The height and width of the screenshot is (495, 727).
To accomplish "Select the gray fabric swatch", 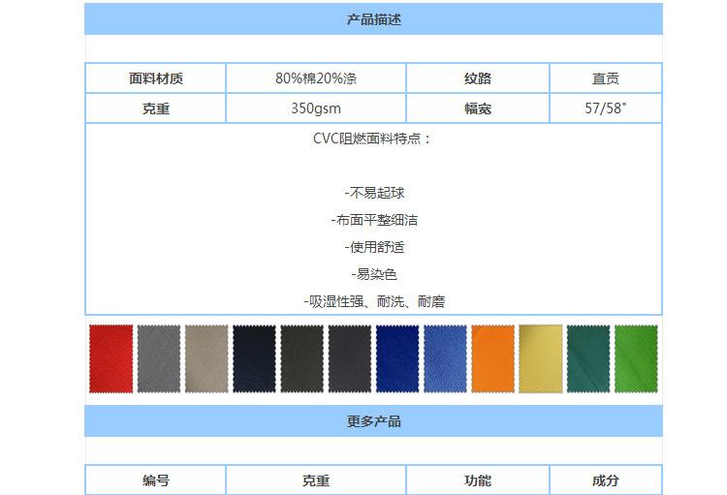I will click(159, 358).
